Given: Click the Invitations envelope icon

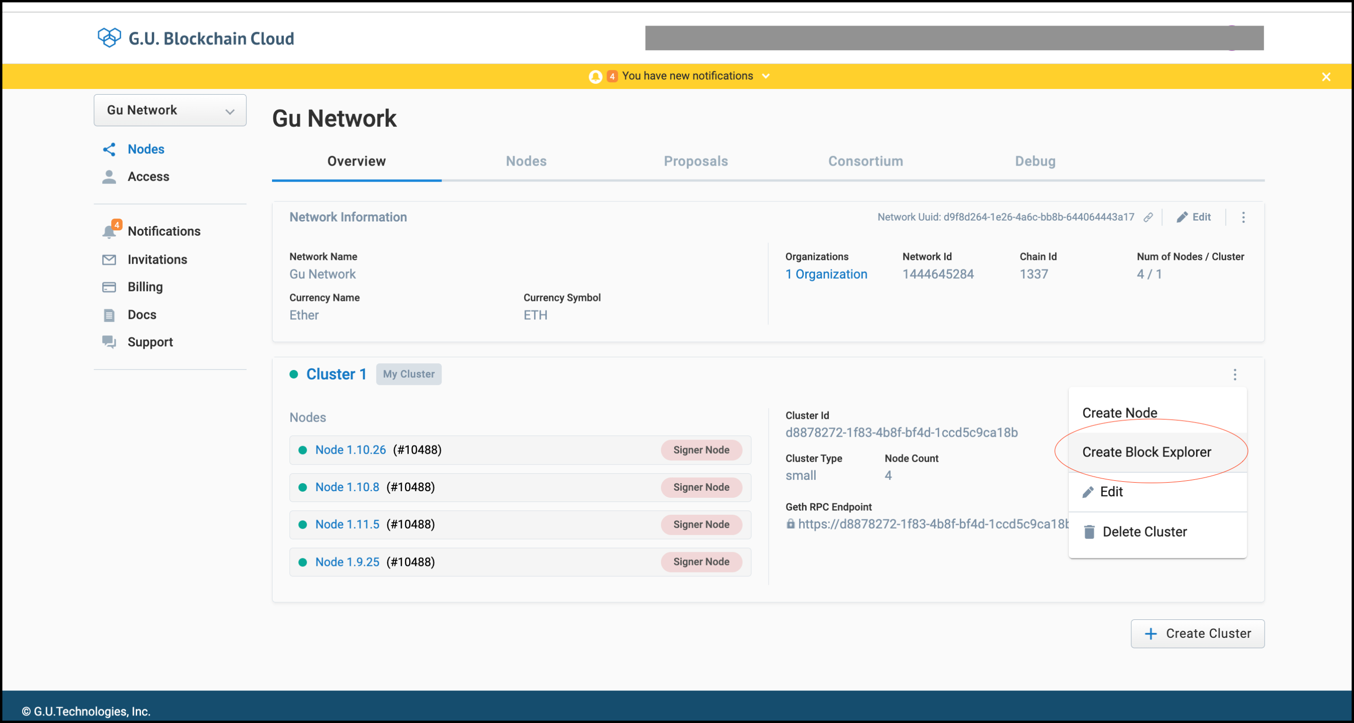Looking at the screenshot, I should [x=109, y=260].
